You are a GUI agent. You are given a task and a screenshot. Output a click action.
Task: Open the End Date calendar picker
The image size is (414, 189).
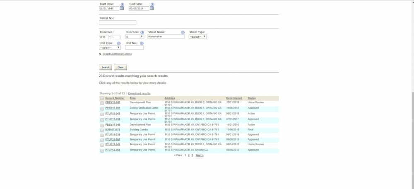pyautogui.click(x=152, y=8)
